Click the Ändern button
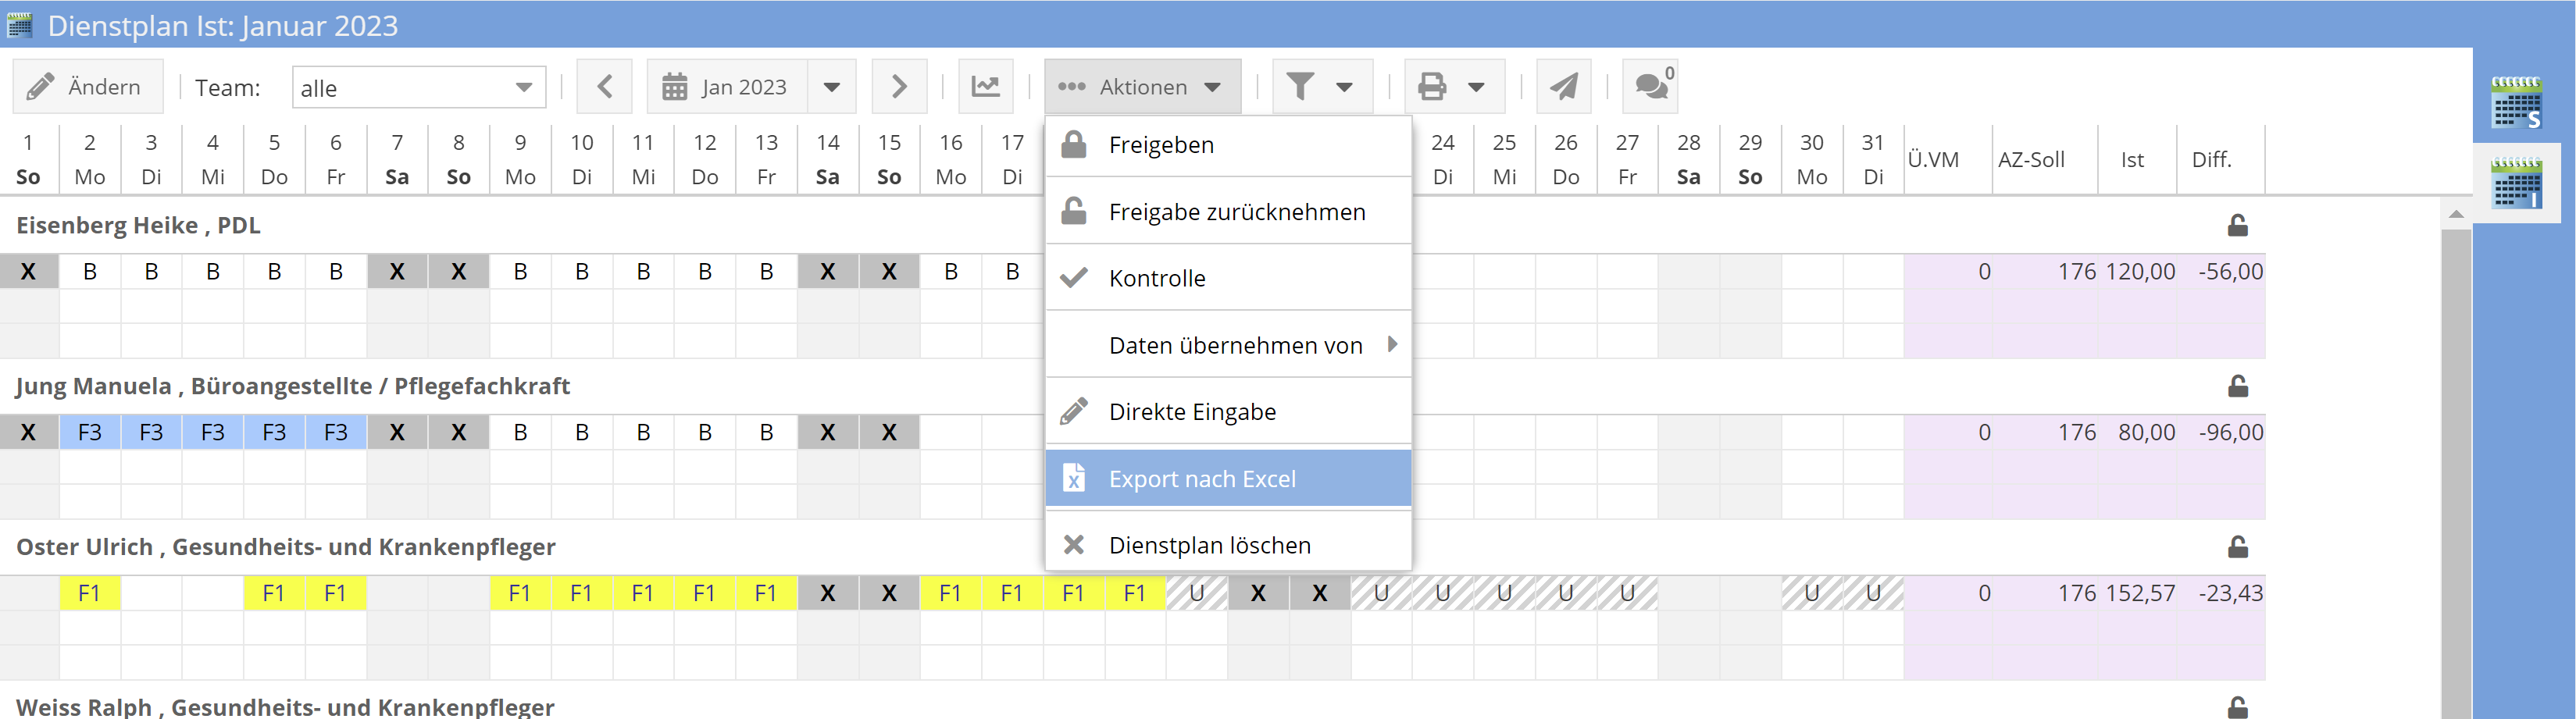 (x=88, y=86)
